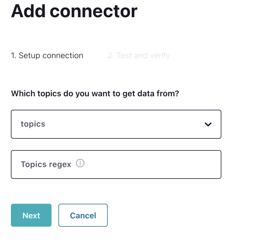Click the 'topics' placeholder text in dropdown
The height and width of the screenshot is (243, 256).
pos(33,124)
